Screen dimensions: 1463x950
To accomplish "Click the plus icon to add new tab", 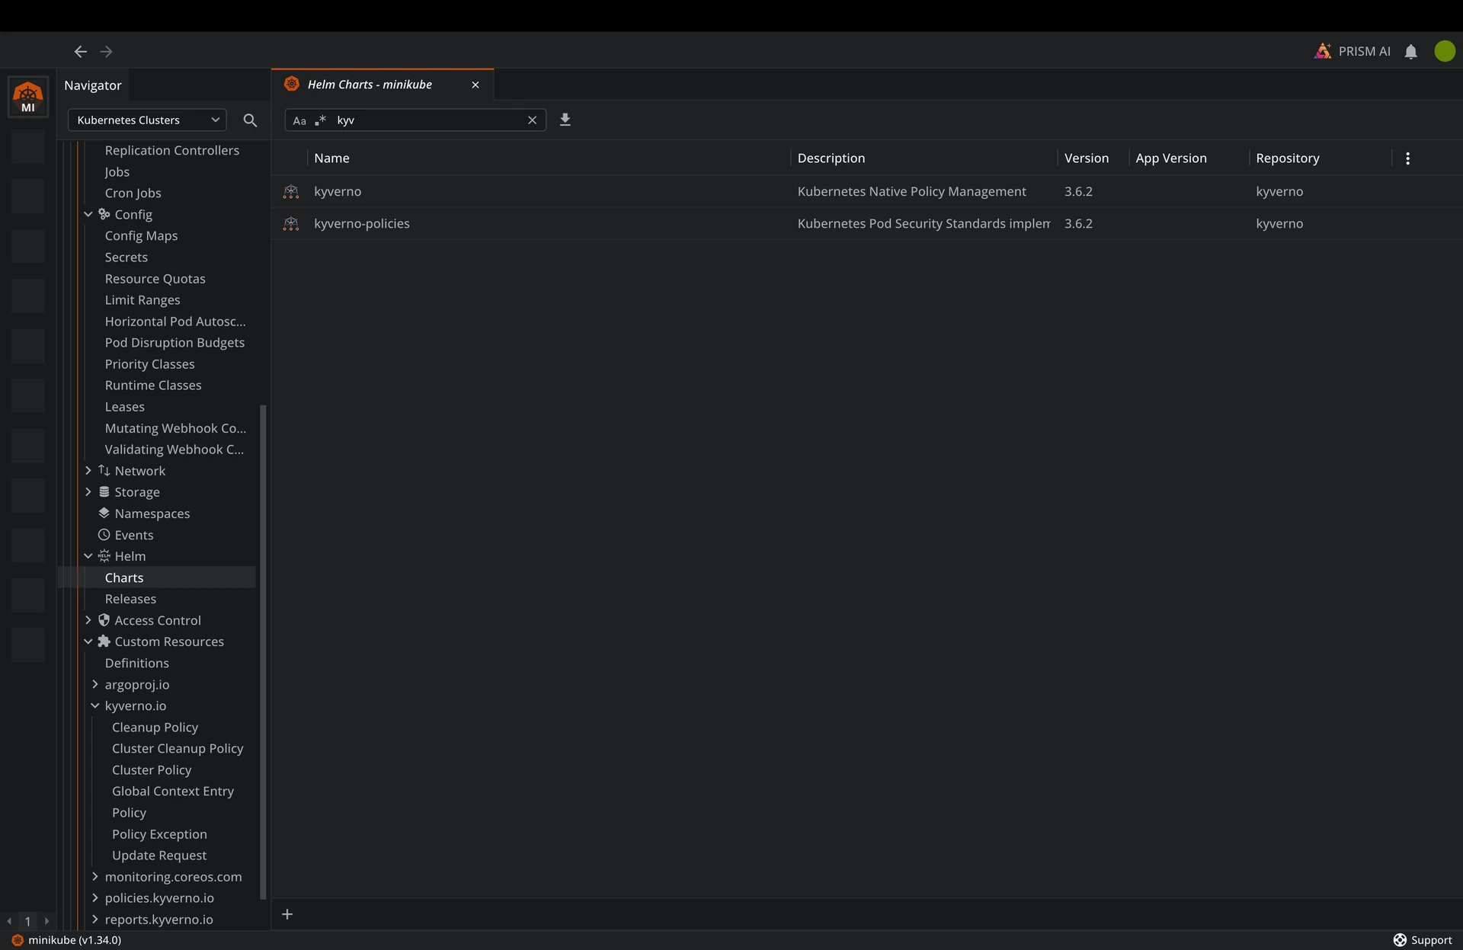I will coord(287,914).
